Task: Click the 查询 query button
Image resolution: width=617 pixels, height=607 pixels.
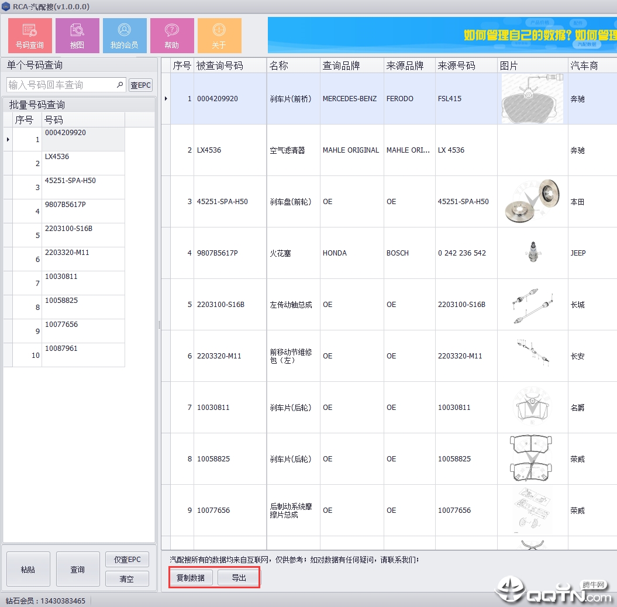Action: coord(78,569)
